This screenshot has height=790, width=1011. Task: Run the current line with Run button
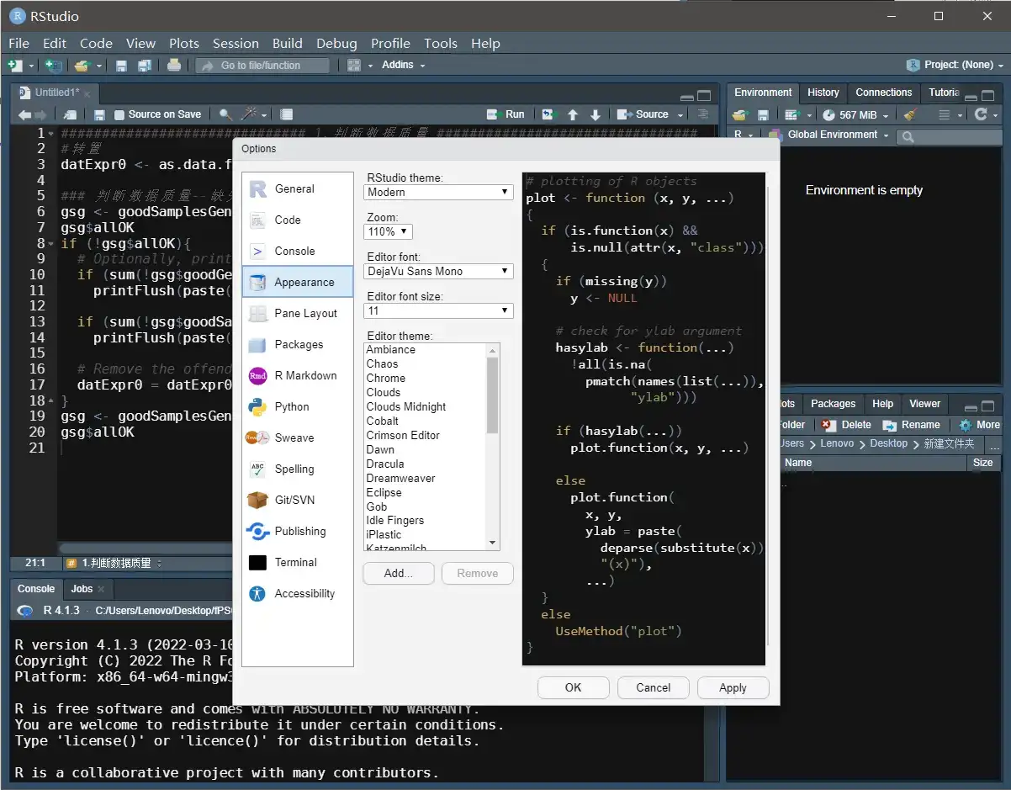pos(505,114)
